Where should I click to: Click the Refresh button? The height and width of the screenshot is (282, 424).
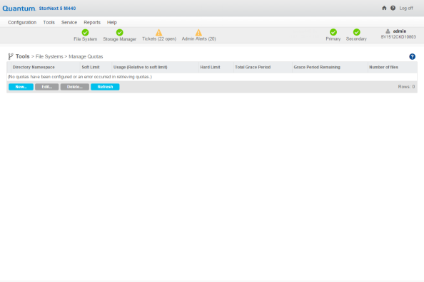(105, 87)
